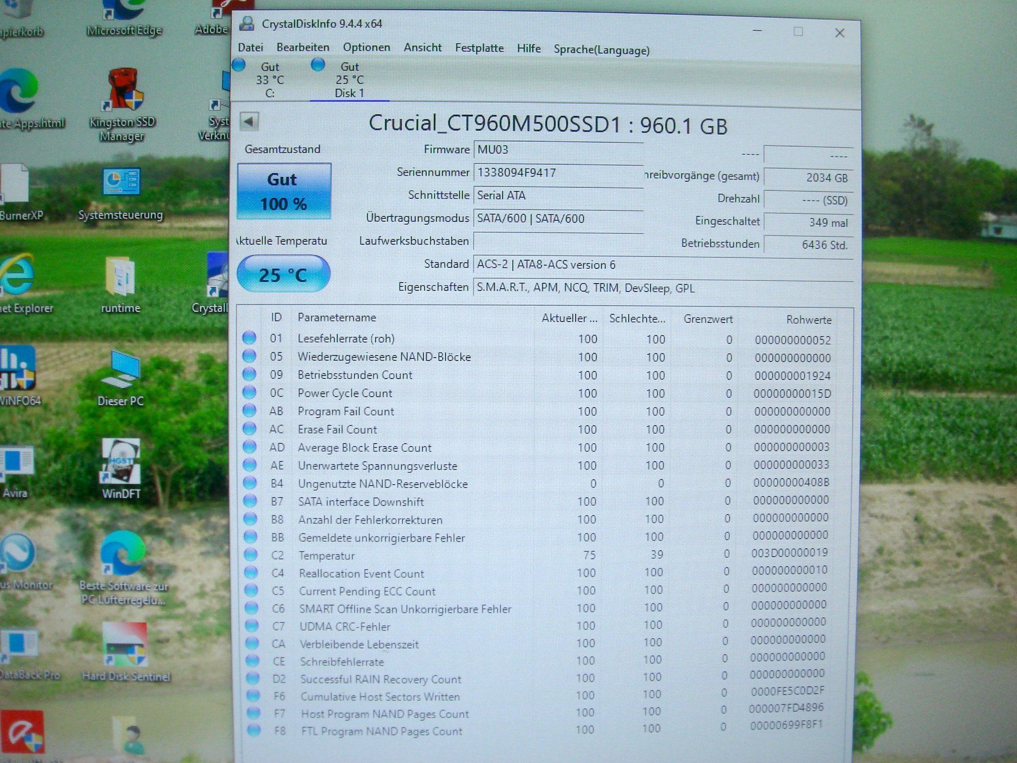Viewport: 1017px width, 763px height.
Task: Click the Betriebsstunden value 6436 Std.
Action: 808,245
